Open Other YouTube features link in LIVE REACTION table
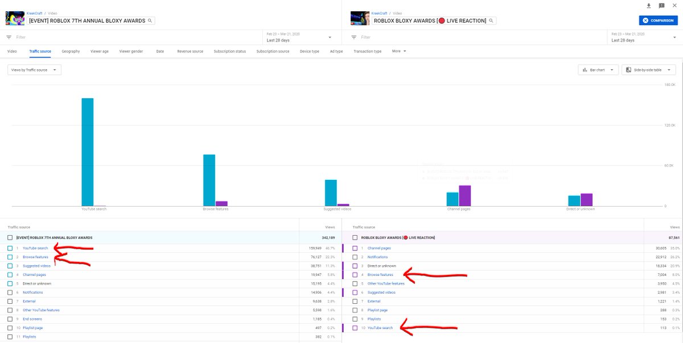Screen dimensions: 683x343 pyautogui.click(x=386, y=283)
